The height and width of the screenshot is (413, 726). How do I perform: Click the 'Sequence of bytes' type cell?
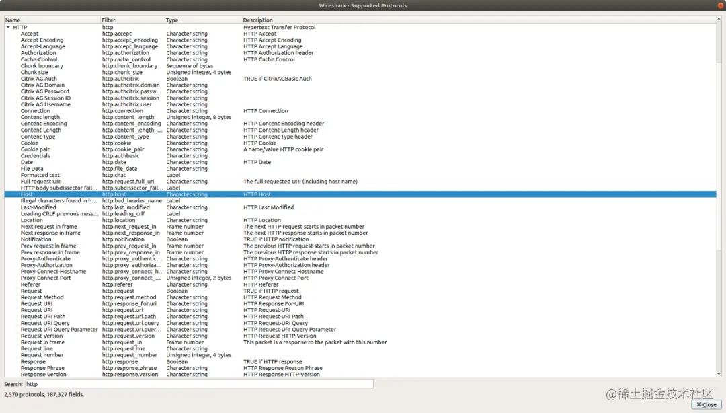click(190, 66)
